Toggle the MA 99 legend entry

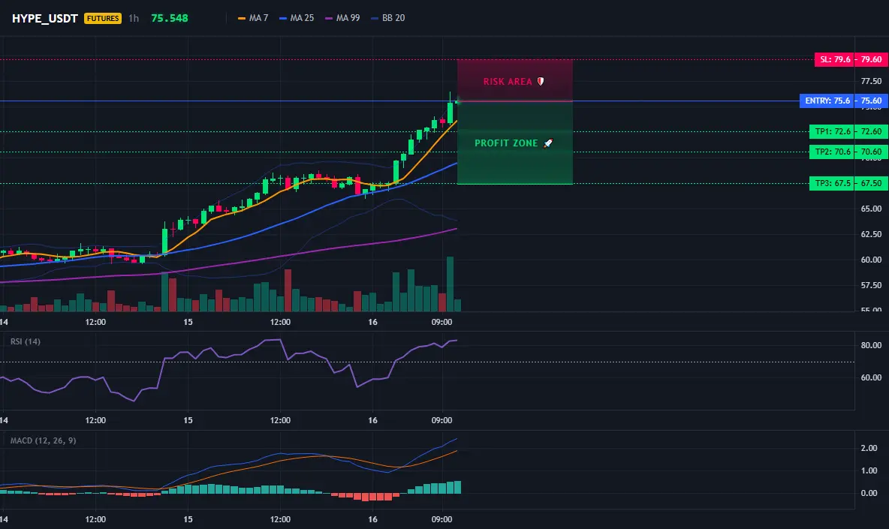[342, 18]
